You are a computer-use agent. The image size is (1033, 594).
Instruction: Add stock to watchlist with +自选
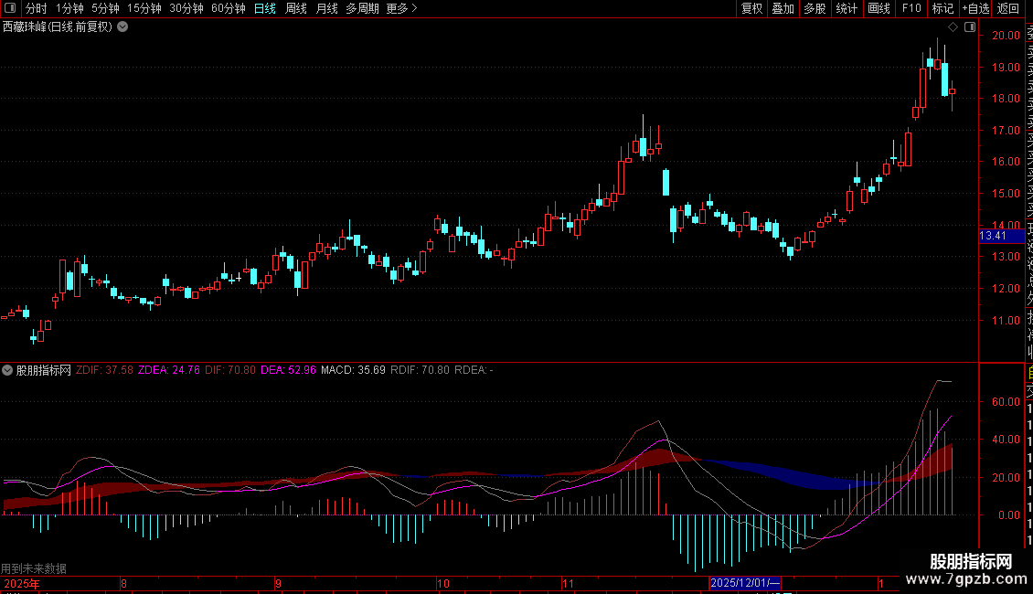pyautogui.click(x=974, y=8)
